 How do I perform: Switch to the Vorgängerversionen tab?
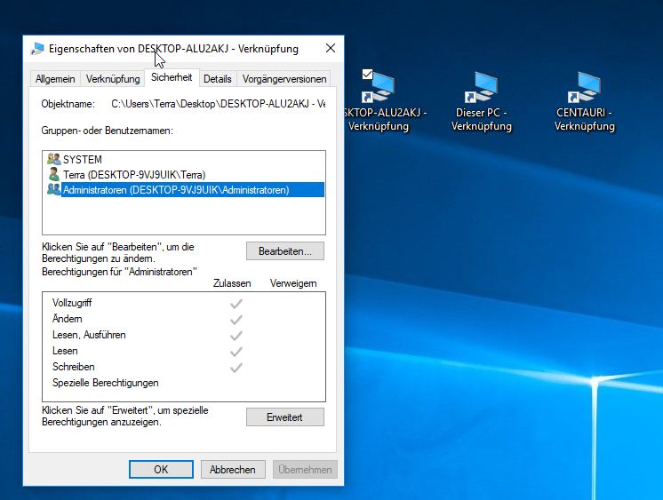(284, 79)
